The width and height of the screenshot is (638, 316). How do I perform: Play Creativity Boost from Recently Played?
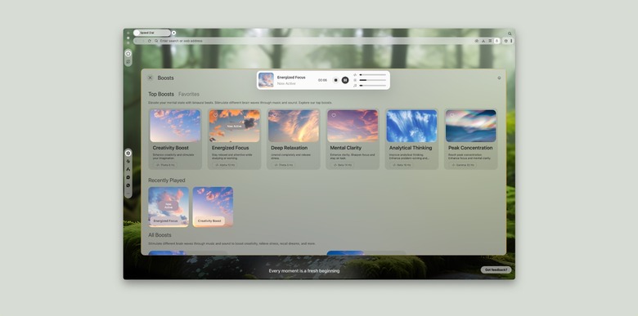[213, 207]
